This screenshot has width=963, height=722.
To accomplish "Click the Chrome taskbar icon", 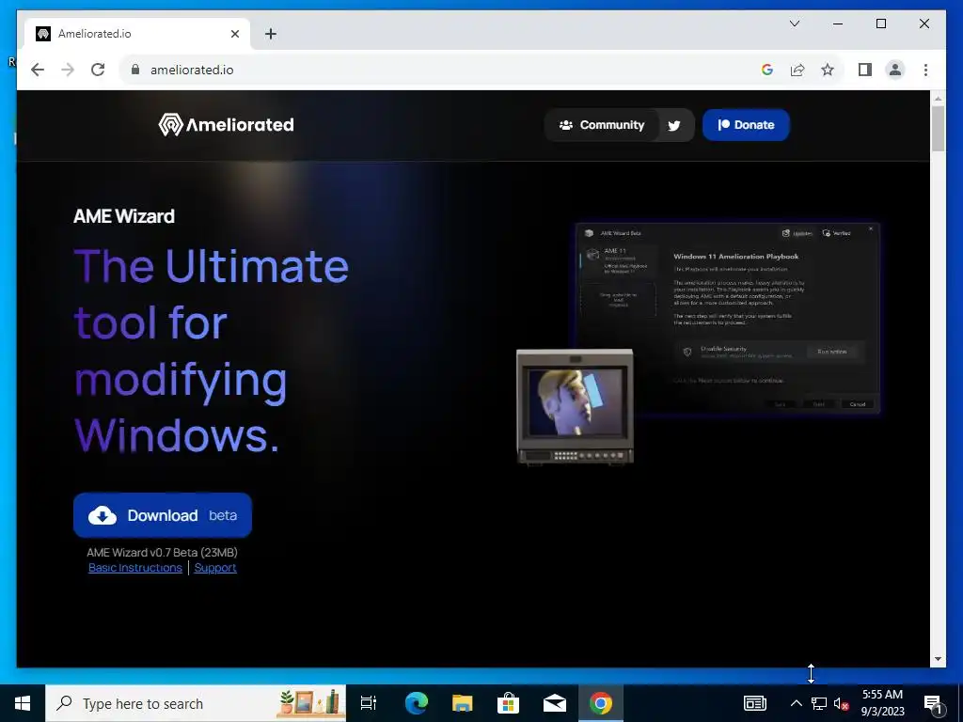I will pyautogui.click(x=601, y=703).
